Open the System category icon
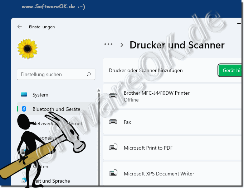244x188 pixels. coord(24,95)
